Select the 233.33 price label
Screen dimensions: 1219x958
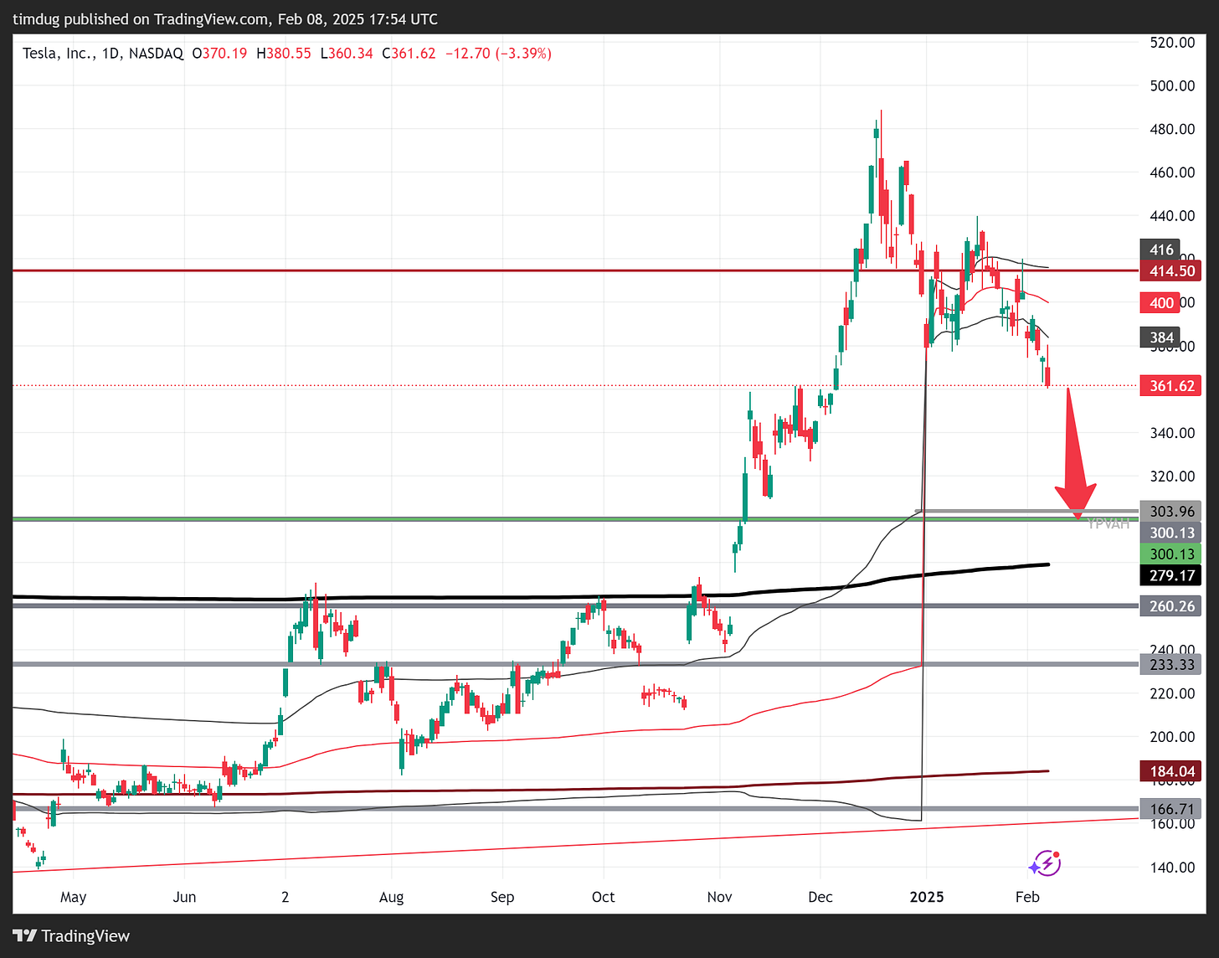point(1170,664)
